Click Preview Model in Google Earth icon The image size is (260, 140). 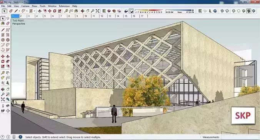[215, 11]
